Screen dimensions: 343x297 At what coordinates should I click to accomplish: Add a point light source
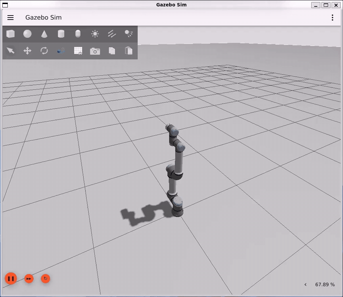(95, 34)
